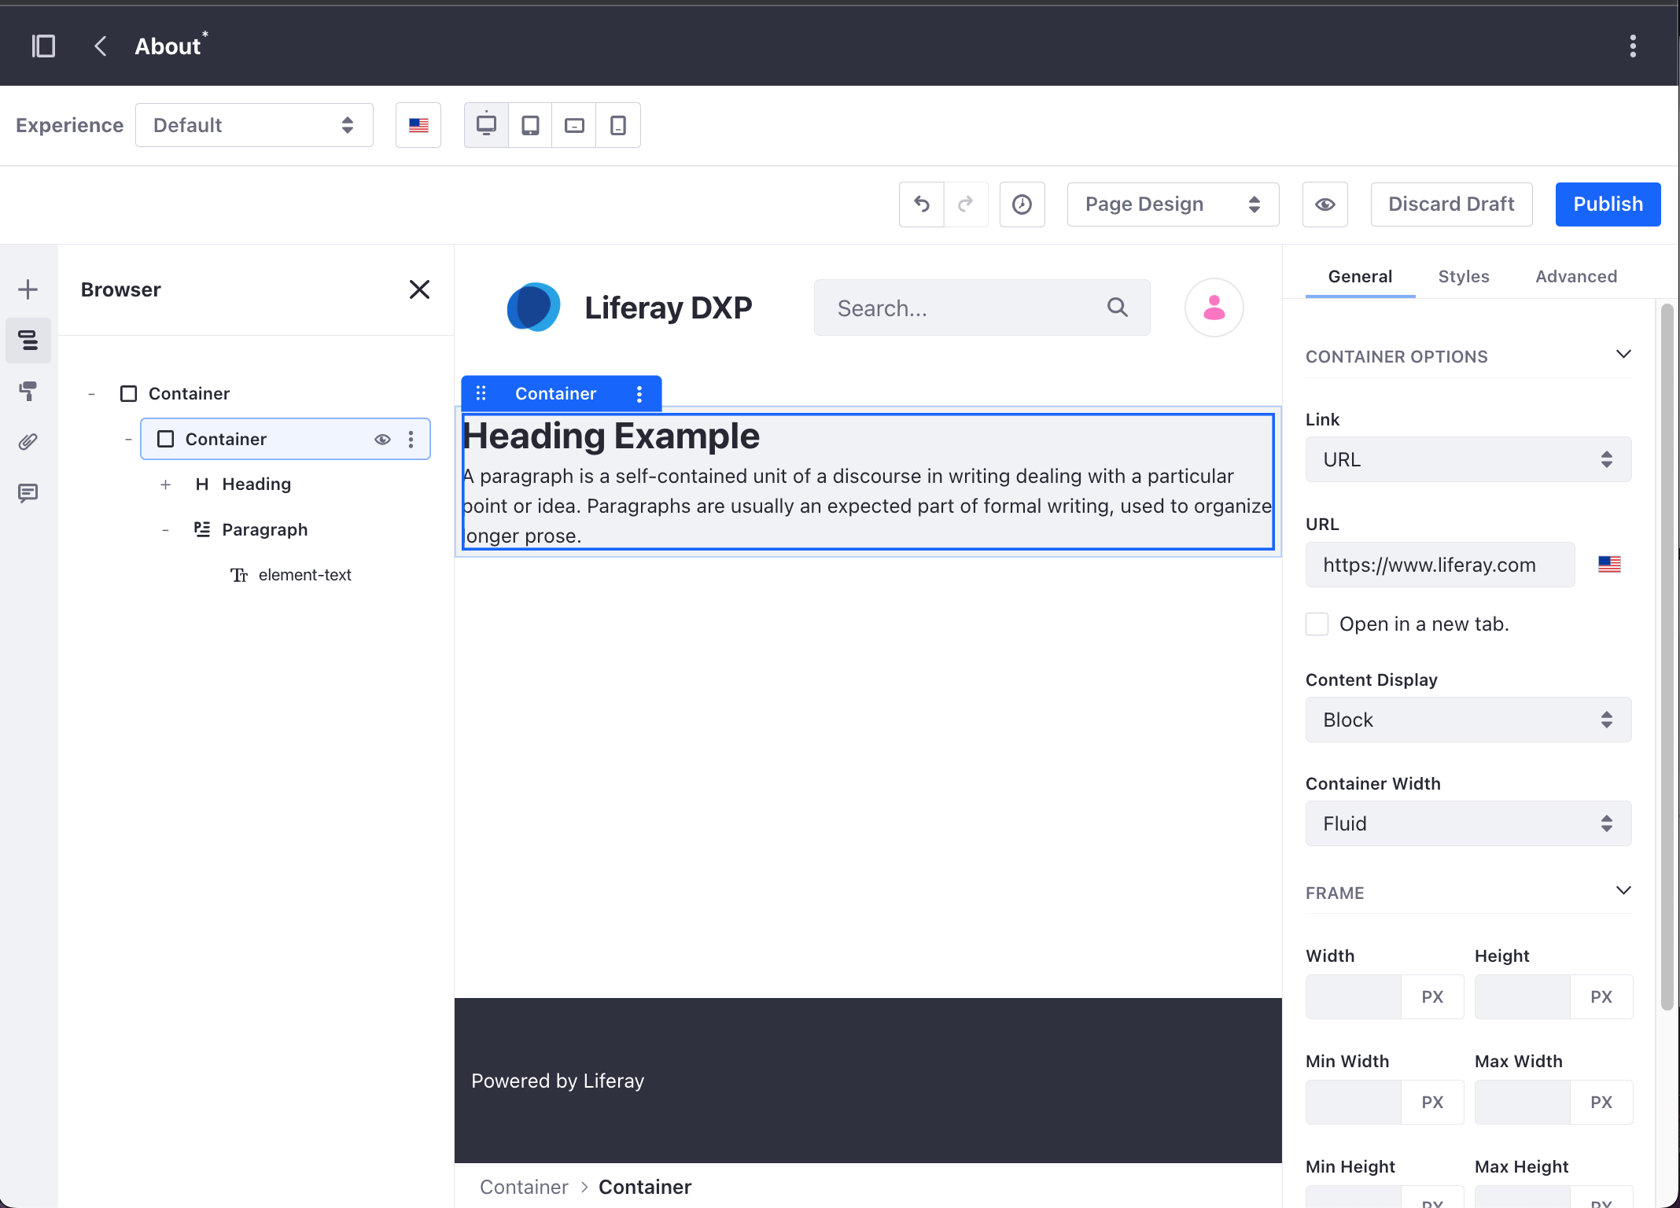Select the Content Display dropdown
The image size is (1680, 1208).
pos(1468,719)
